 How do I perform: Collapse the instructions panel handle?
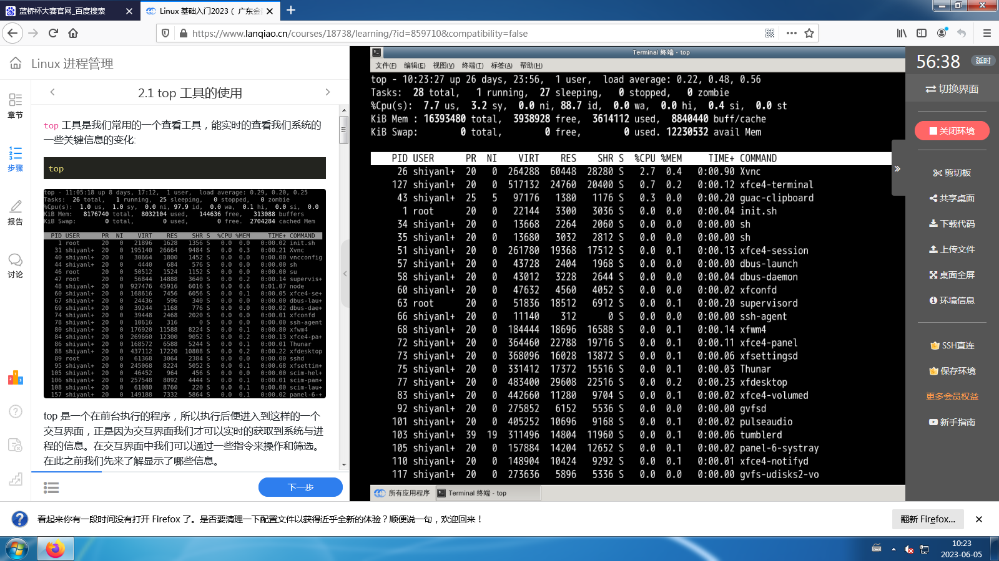click(x=345, y=274)
